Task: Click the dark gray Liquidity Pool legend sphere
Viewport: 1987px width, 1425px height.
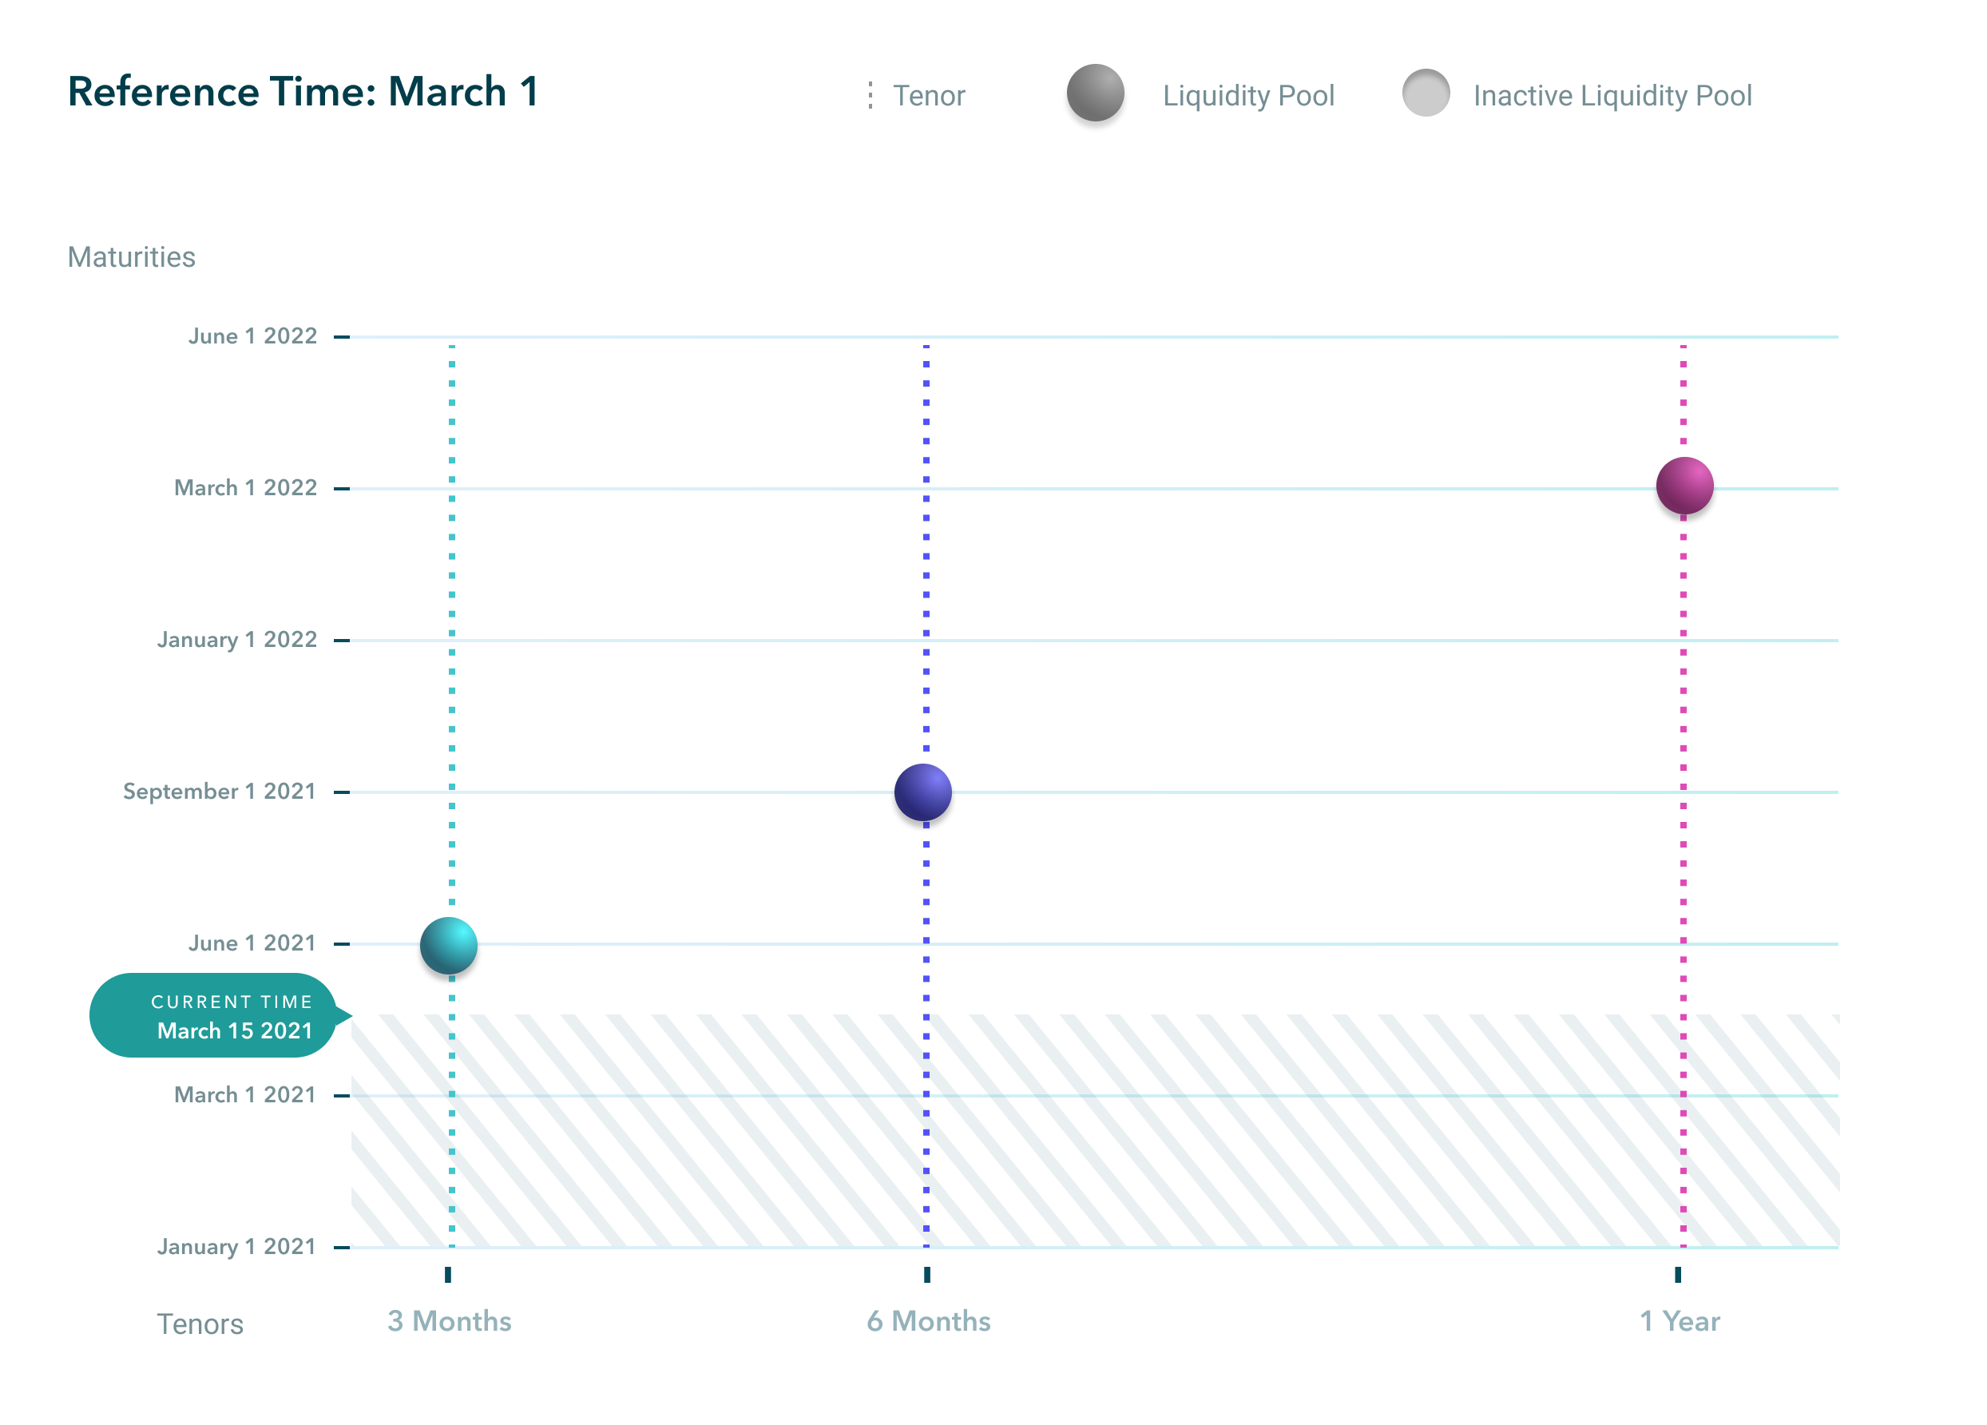Action: (1095, 93)
